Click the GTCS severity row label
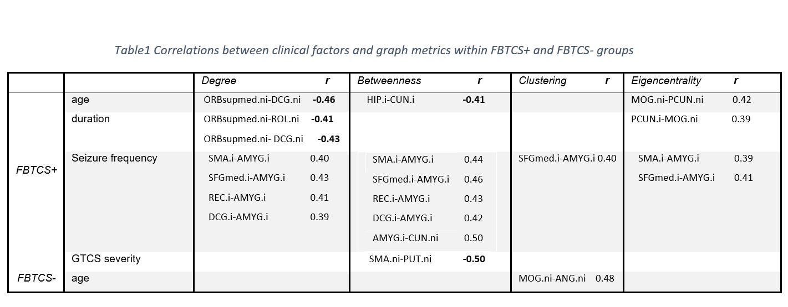The height and width of the screenshot is (307, 788). pyautogui.click(x=106, y=258)
